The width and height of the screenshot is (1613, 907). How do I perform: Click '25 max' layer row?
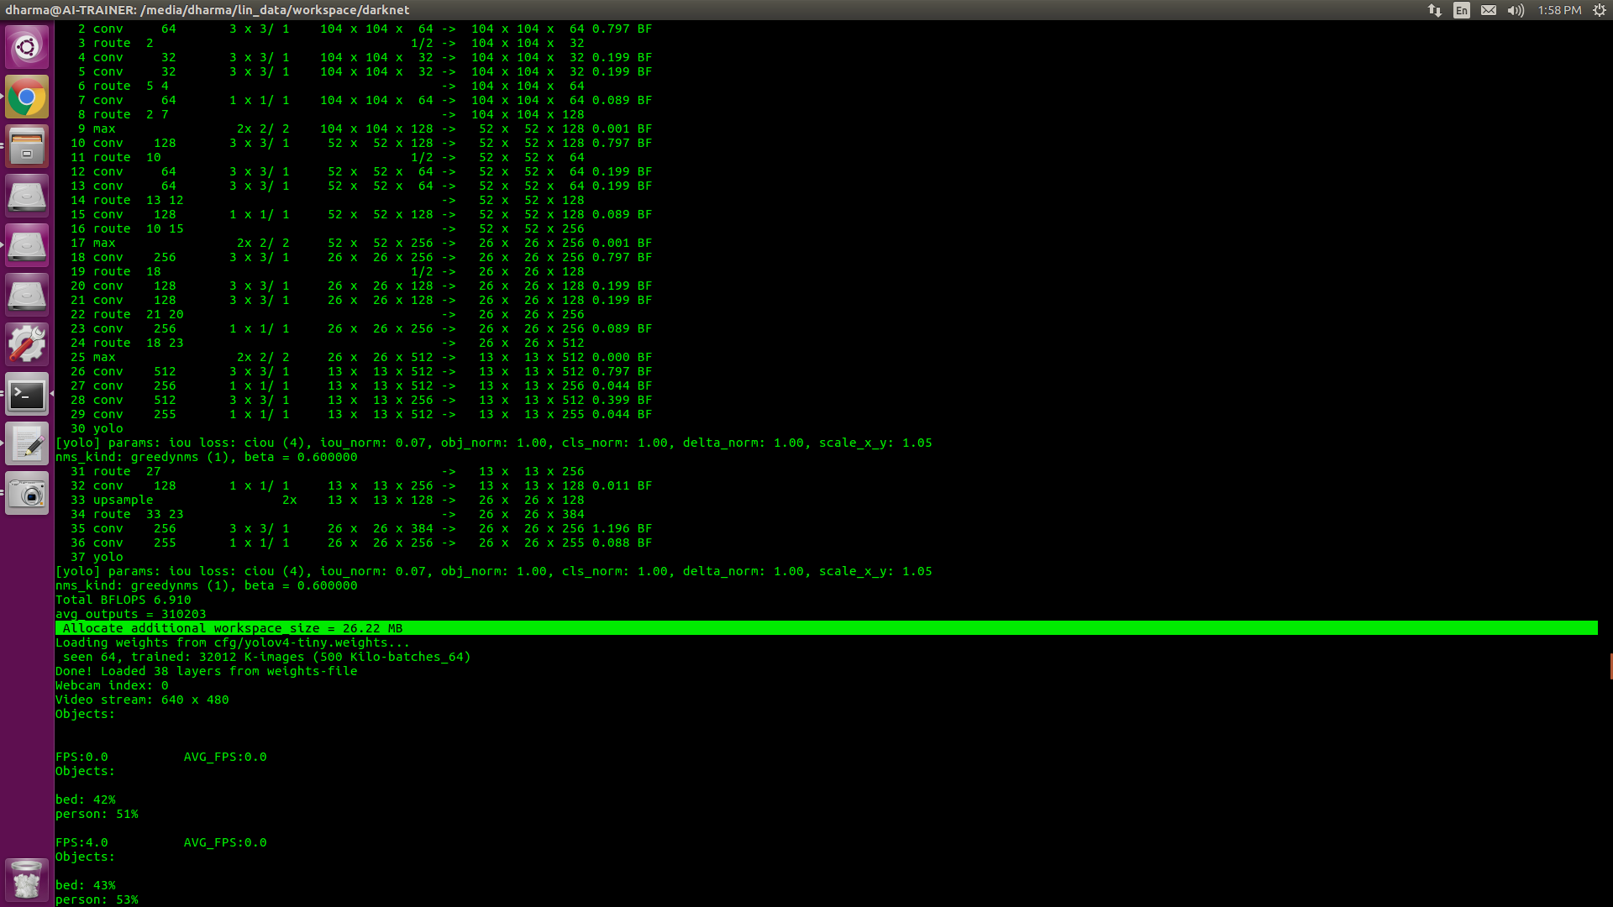pyautogui.click(x=361, y=357)
